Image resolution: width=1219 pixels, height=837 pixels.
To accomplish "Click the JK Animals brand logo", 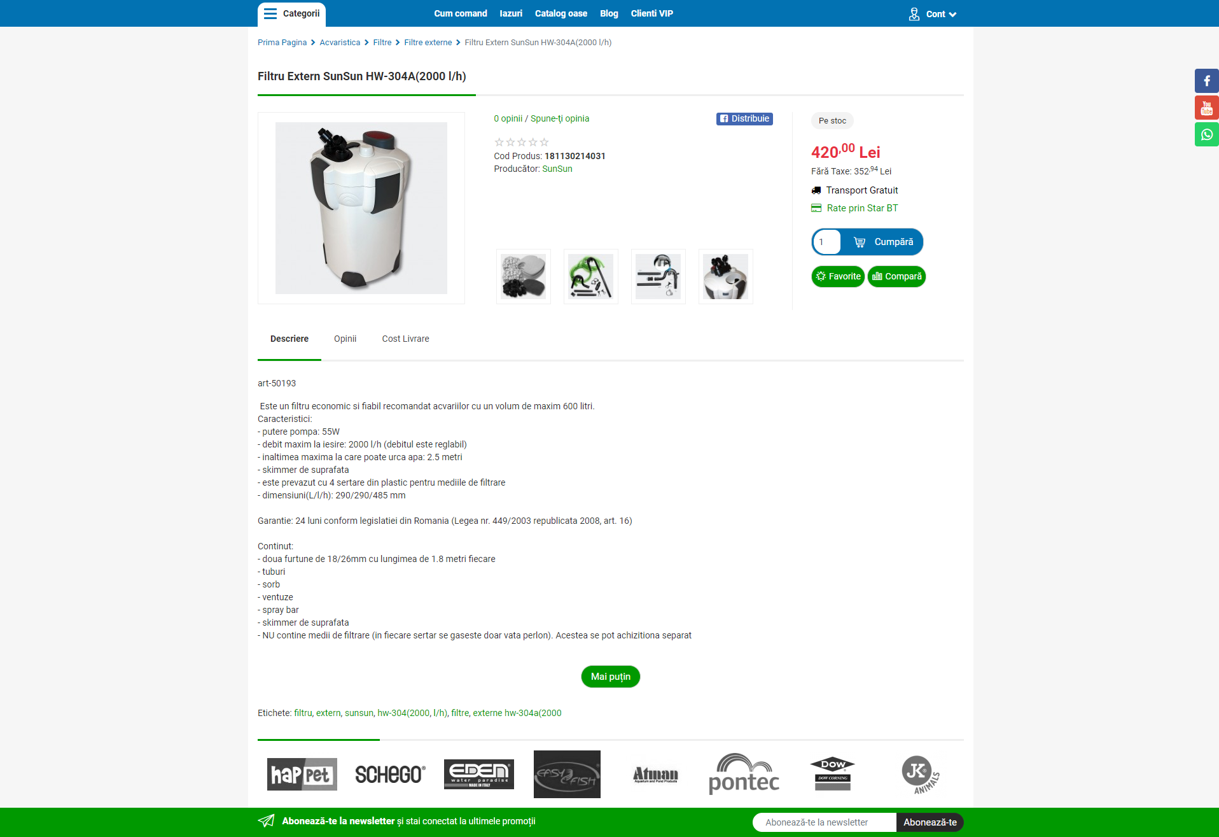I will click(921, 774).
